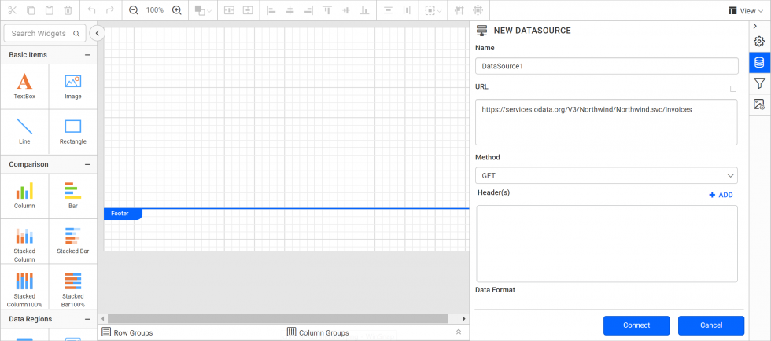Select the TextBox widget

(x=24, y=87)
